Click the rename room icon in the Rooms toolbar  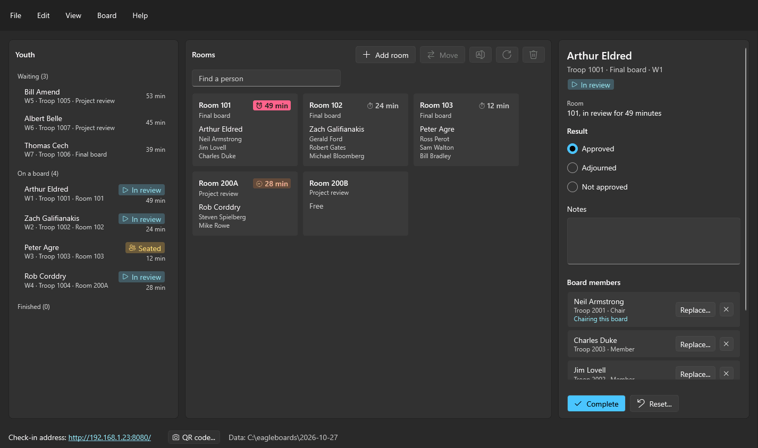(x=480, y=55)
